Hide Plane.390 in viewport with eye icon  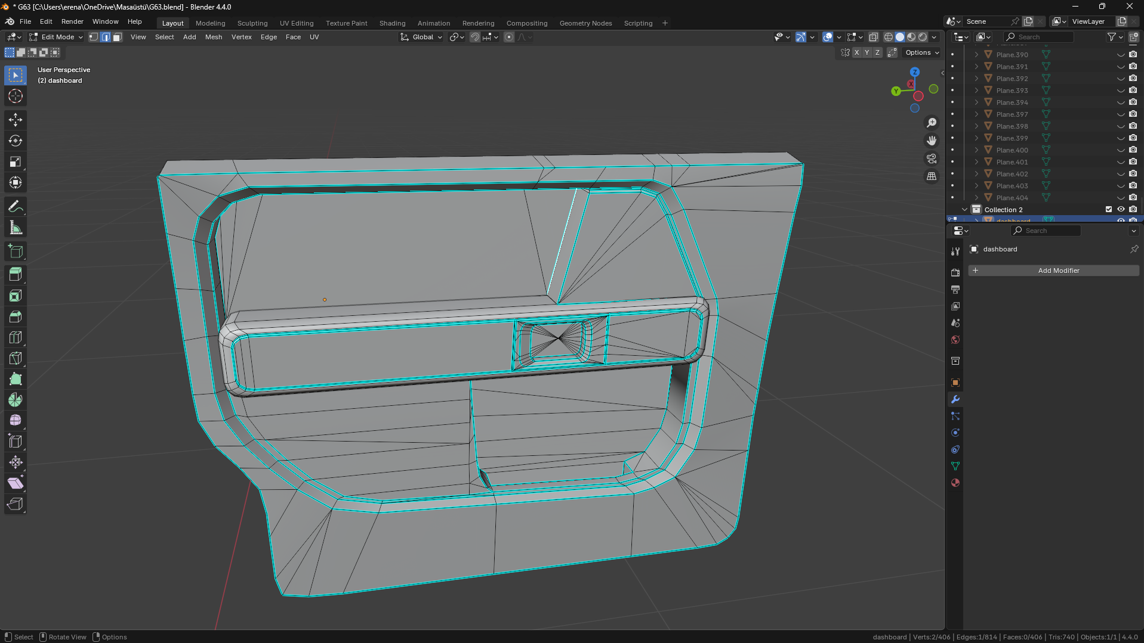1120,55
